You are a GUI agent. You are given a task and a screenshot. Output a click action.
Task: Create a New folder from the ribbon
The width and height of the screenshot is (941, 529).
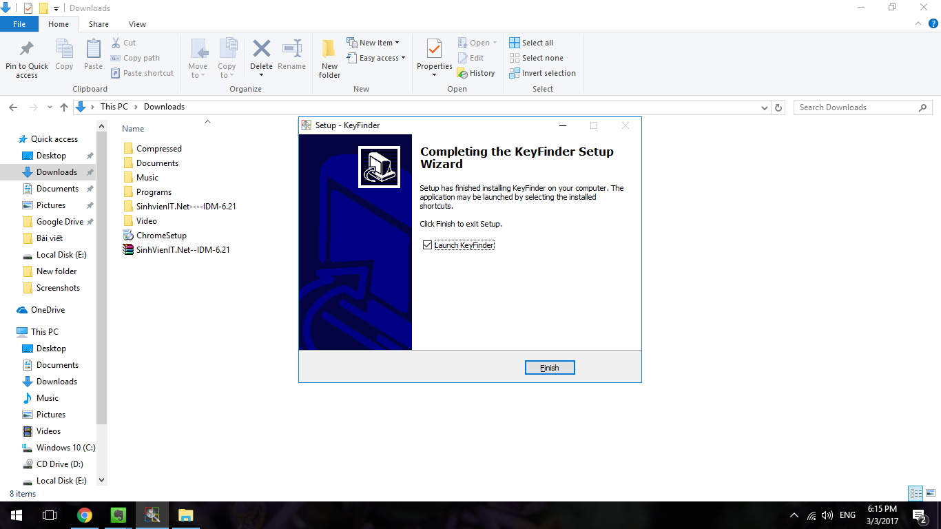(x=329, y=59)
